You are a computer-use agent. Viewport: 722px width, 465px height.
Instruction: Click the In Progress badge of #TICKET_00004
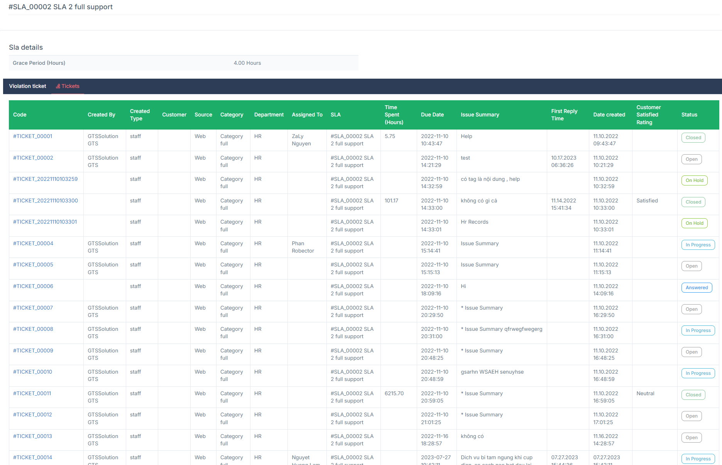698,244
